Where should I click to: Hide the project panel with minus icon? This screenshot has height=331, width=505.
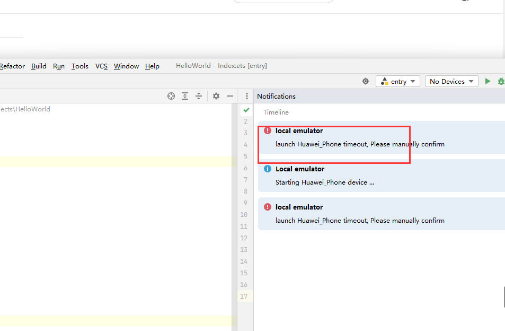[230, 96]
